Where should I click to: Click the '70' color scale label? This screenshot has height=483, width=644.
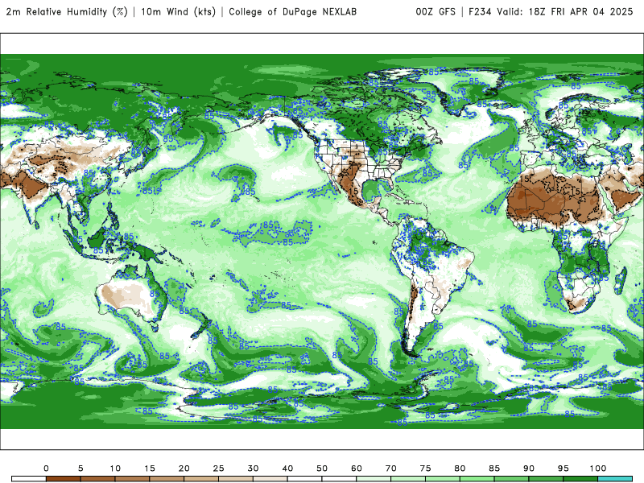click(391, 469)
